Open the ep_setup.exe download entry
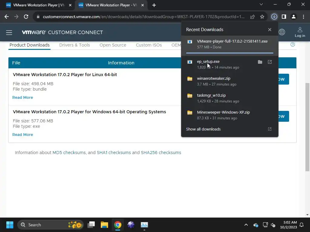This screenshot has height=232, width=310. tap(230, 64)
